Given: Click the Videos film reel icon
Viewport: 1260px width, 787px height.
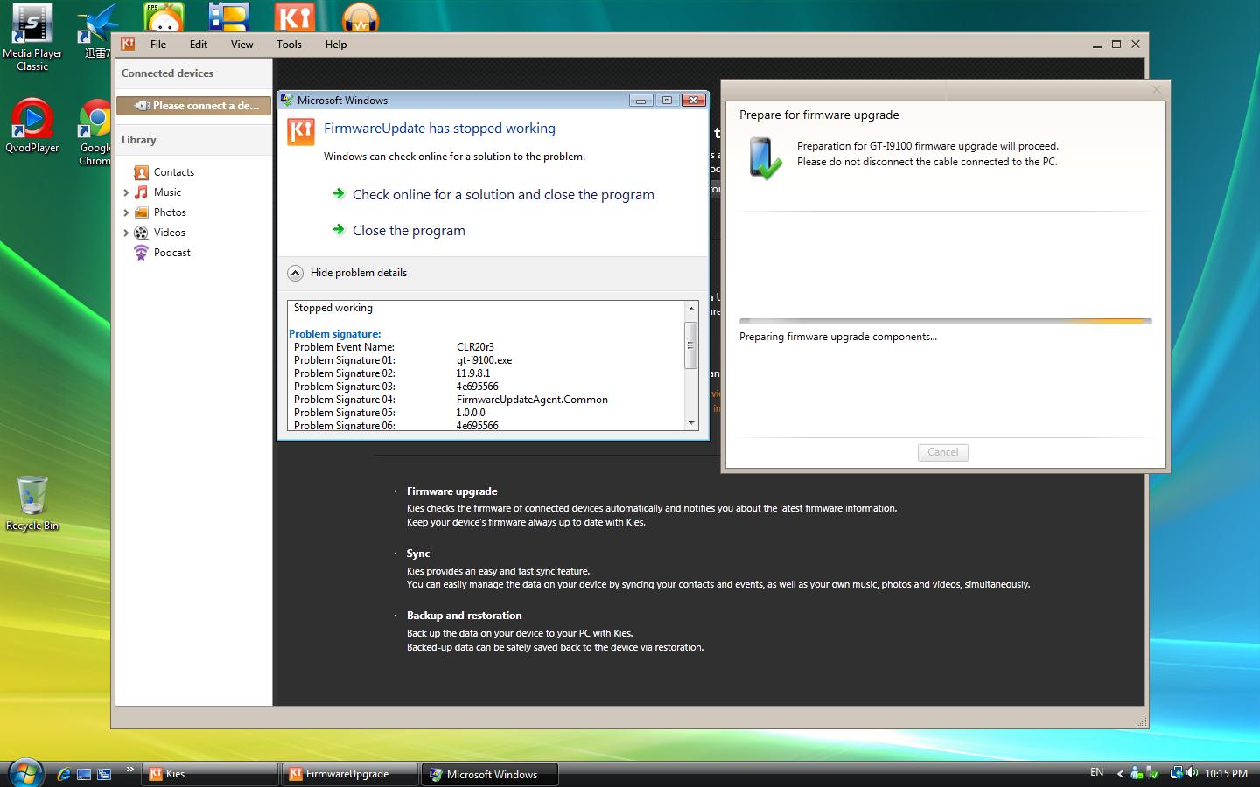Looking at the screenshot, I should pyautogui.click(x=141, y=233).
